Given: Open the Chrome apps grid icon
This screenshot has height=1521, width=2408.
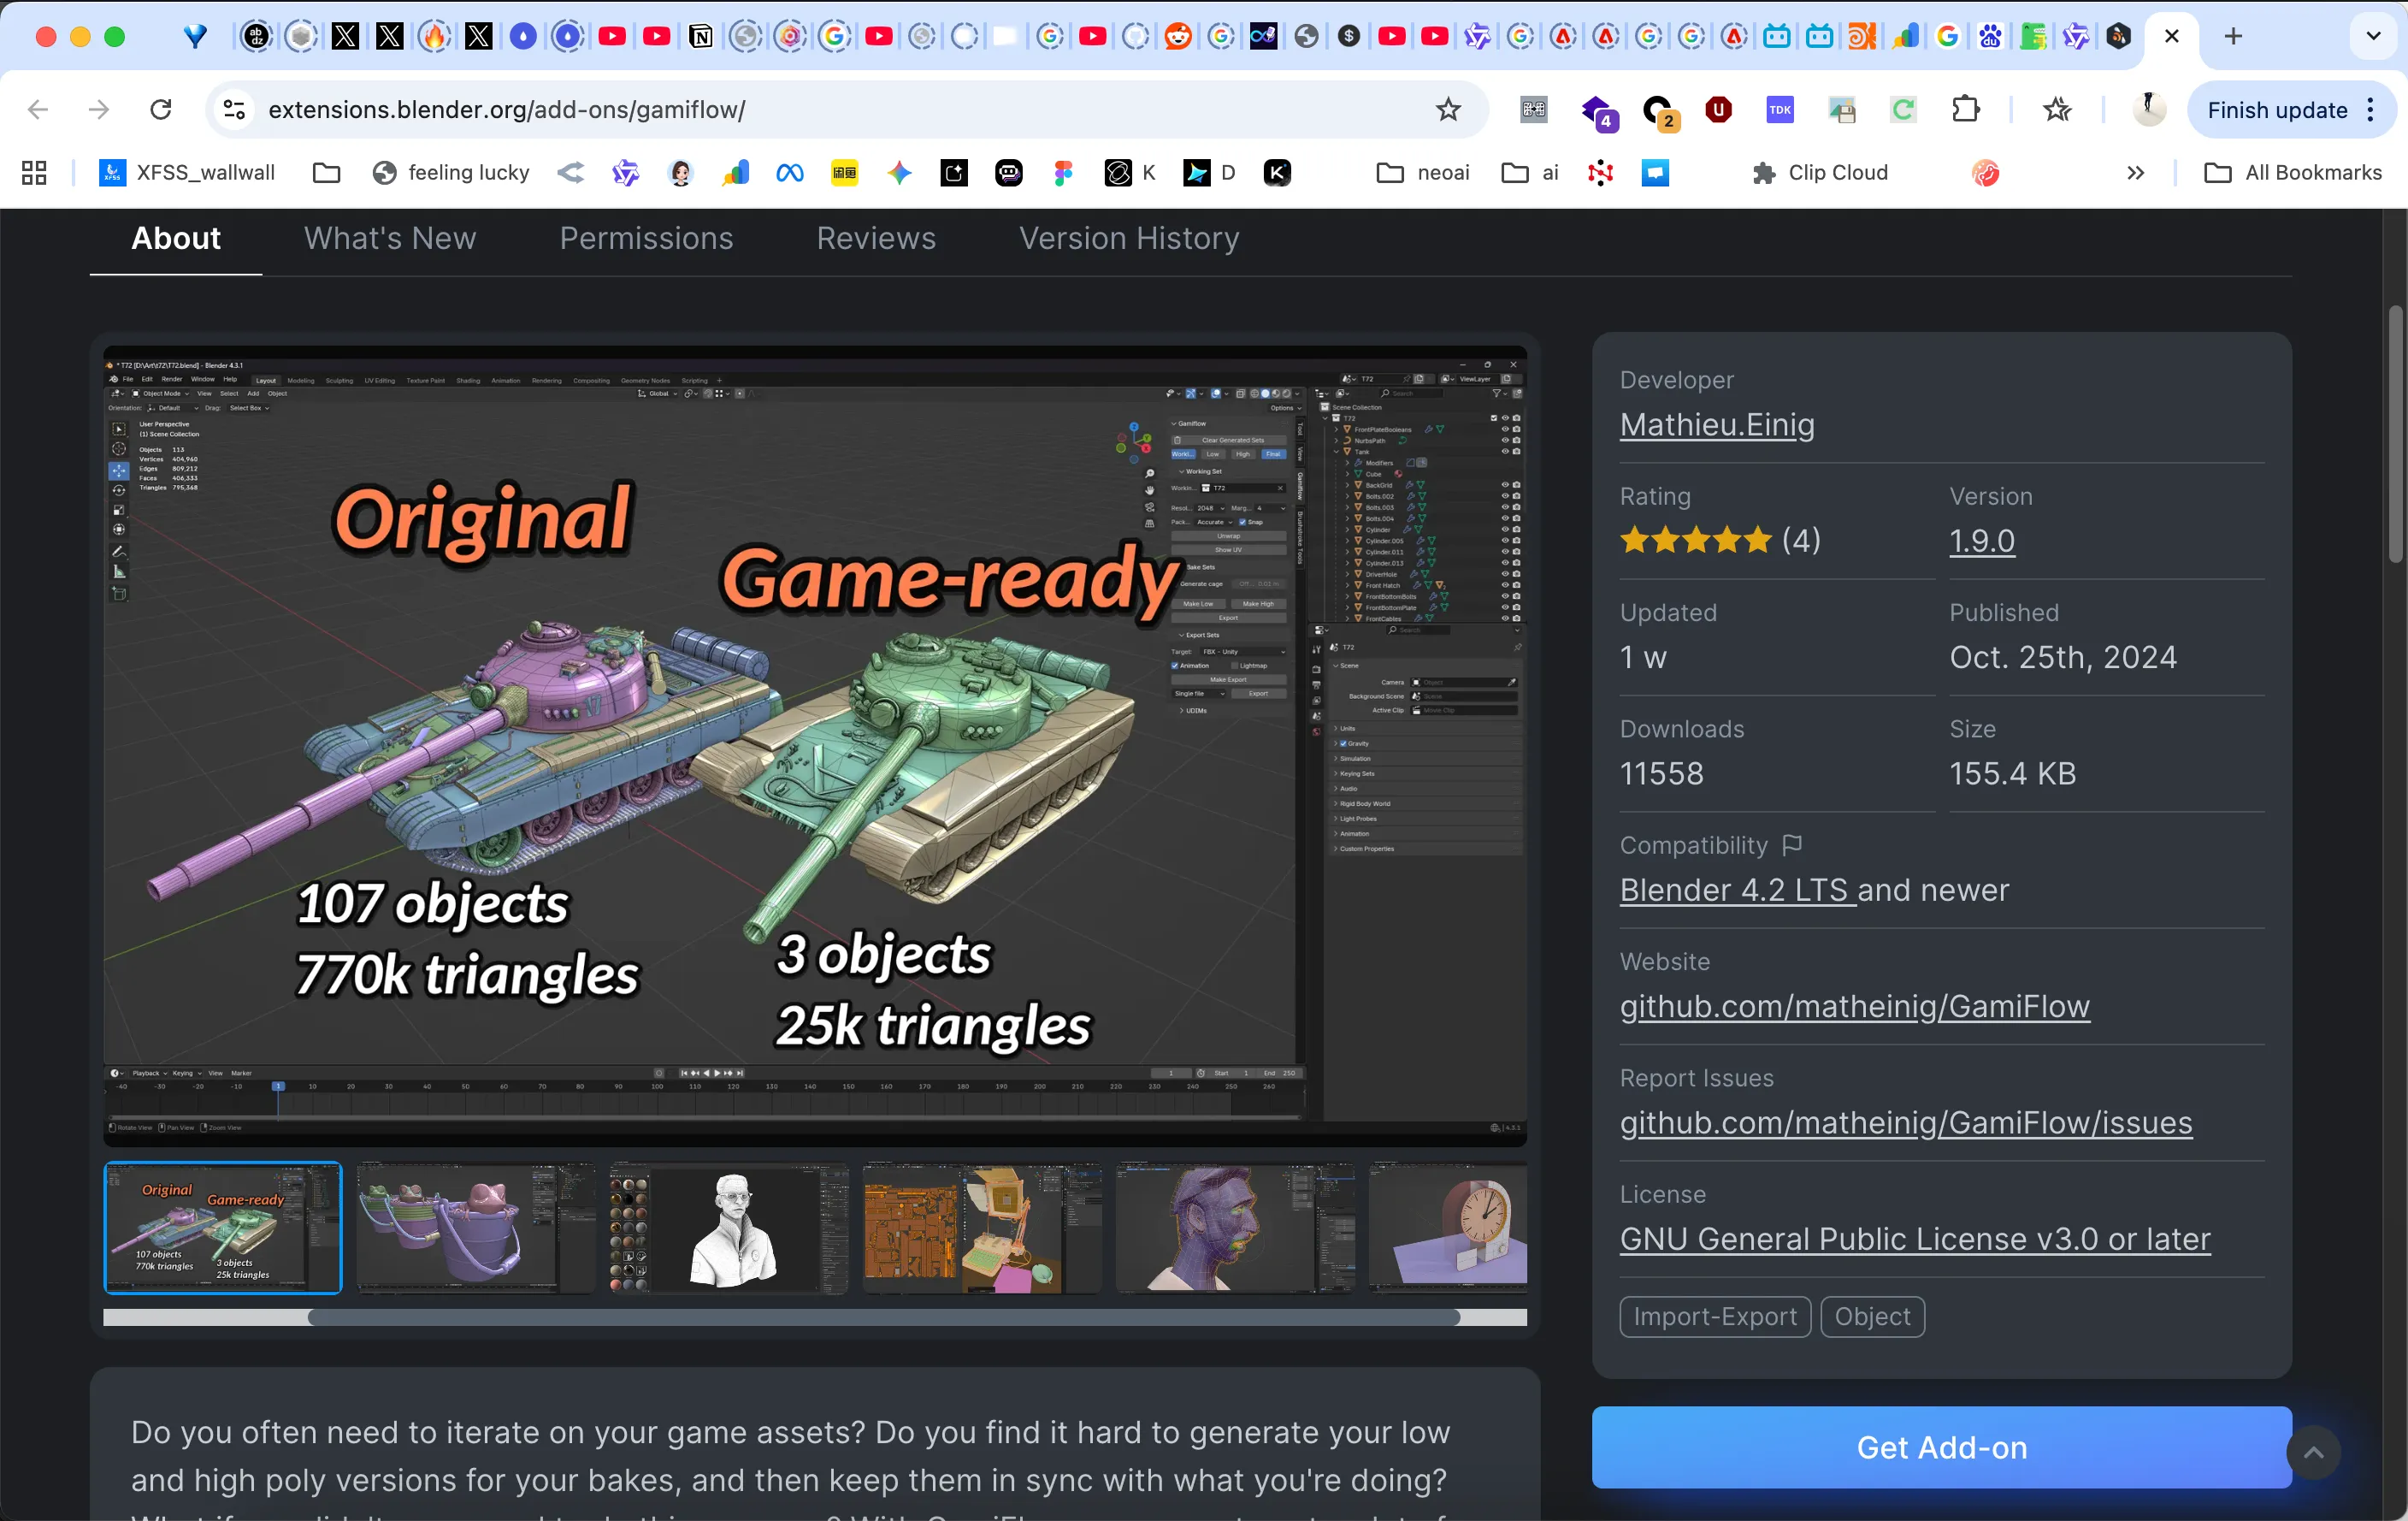Looking at the screenshot, I should 34,172.
